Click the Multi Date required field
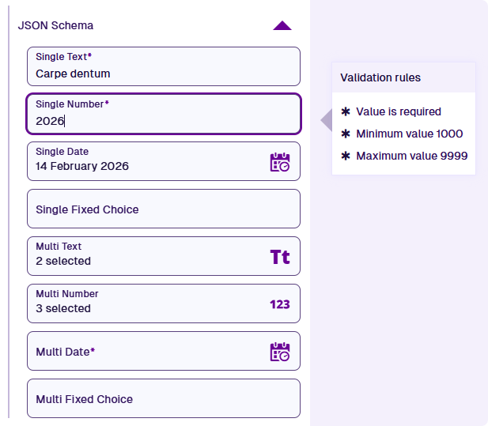 142,352
